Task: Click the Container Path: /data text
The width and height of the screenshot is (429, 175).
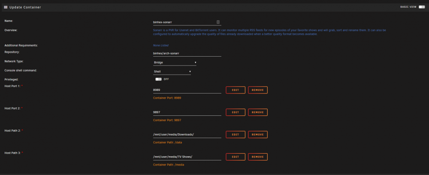Action: [167, 142]
